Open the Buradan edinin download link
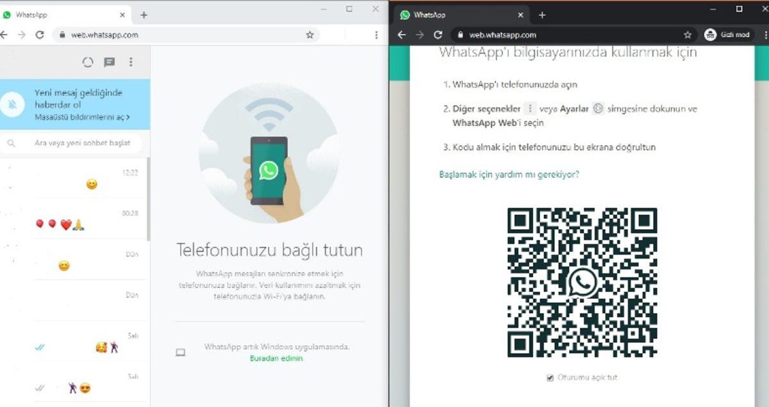769x407 pixels. click(276, 359)
